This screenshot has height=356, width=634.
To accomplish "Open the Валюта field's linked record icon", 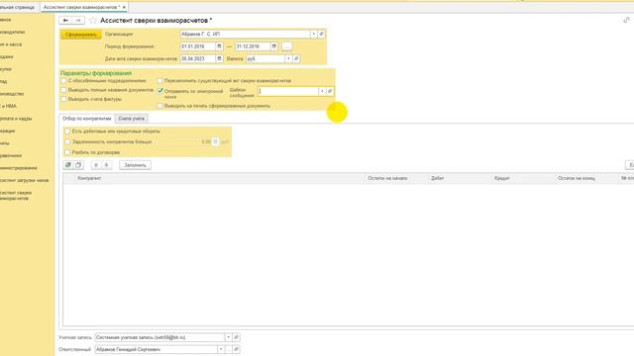I will 296,59.
